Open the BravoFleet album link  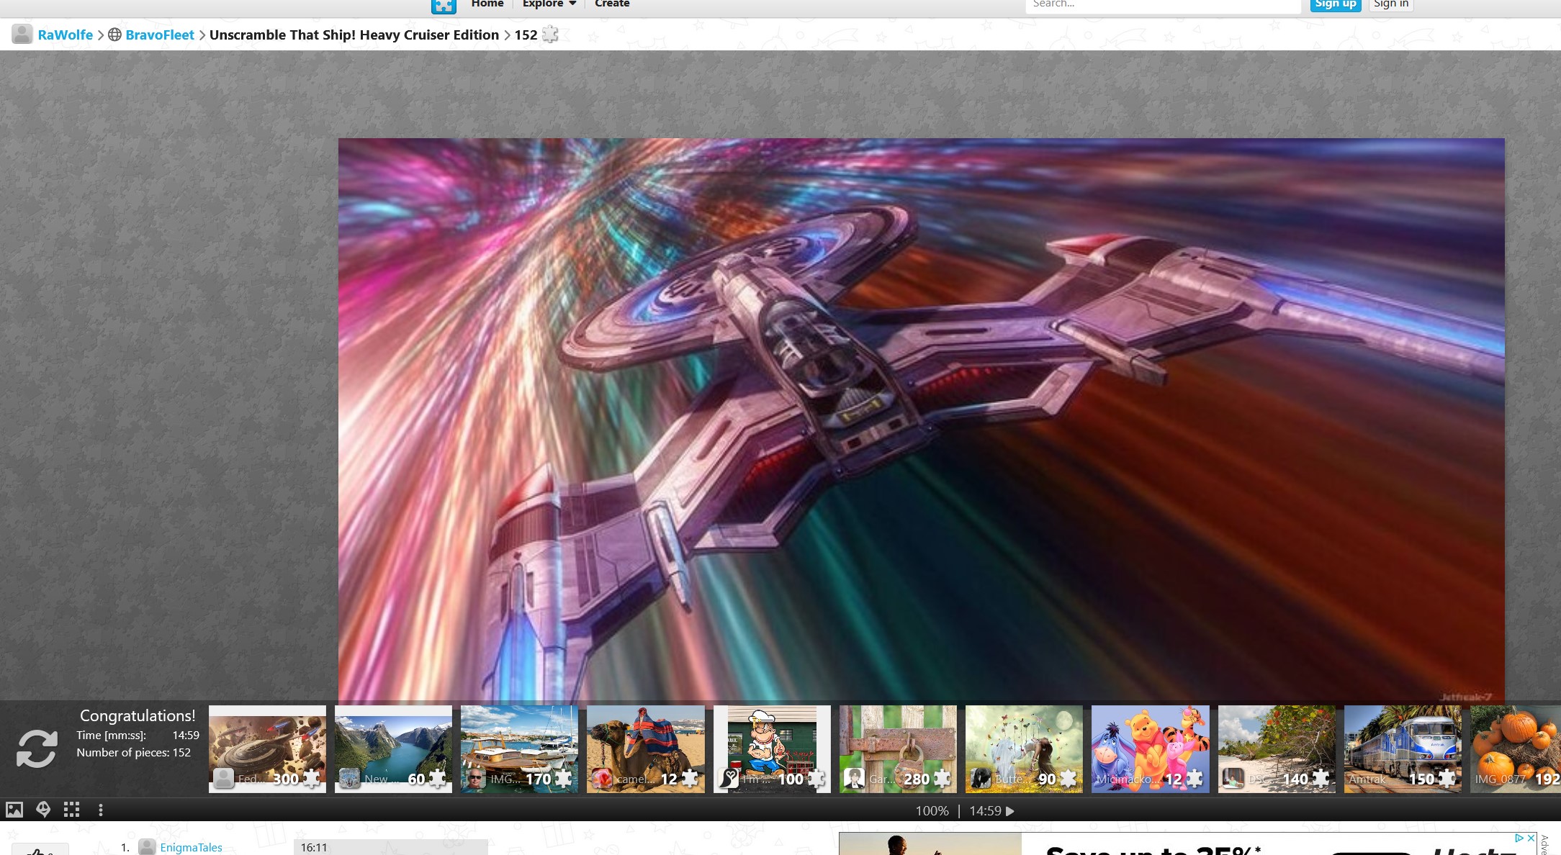[160, 35]
